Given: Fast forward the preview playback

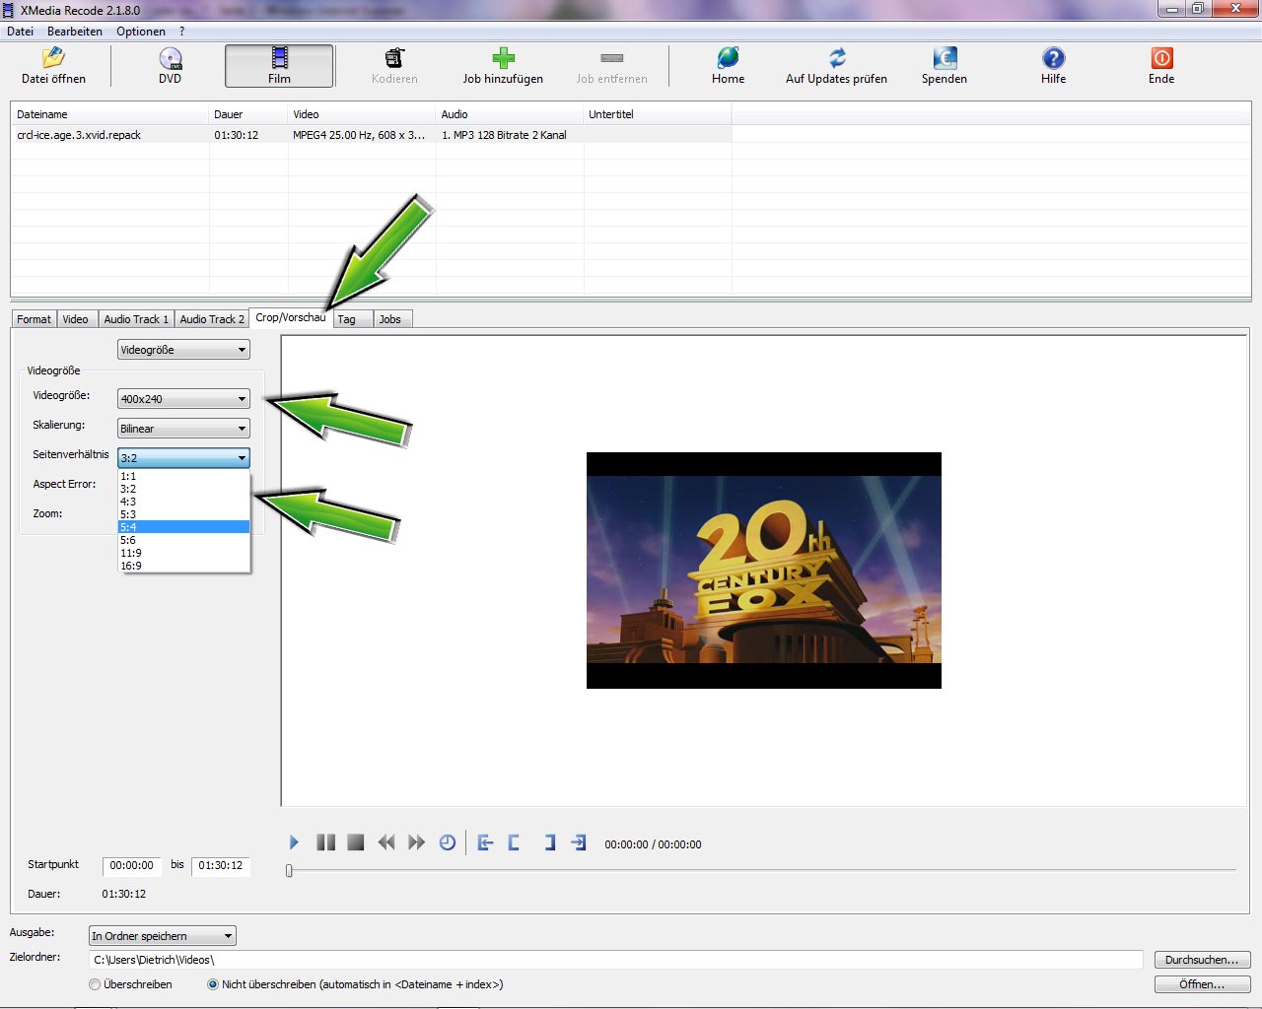Looking at the screenshot, I should click(x=417, y=842).
